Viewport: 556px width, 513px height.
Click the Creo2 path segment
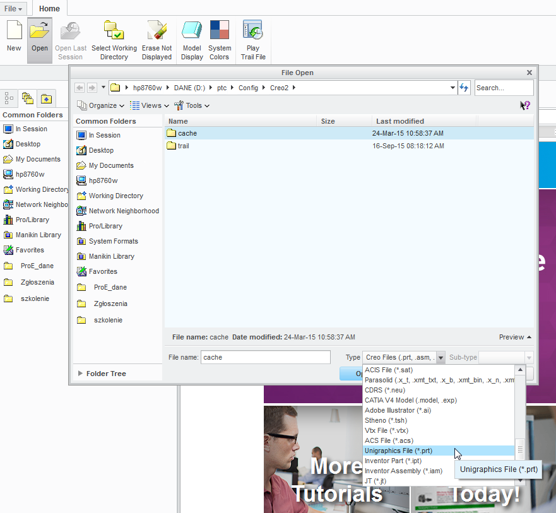(x=279, y=88)
